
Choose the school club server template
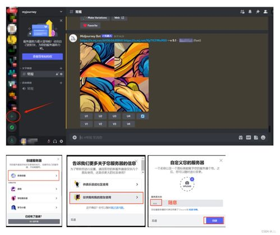tap(34, 198)
